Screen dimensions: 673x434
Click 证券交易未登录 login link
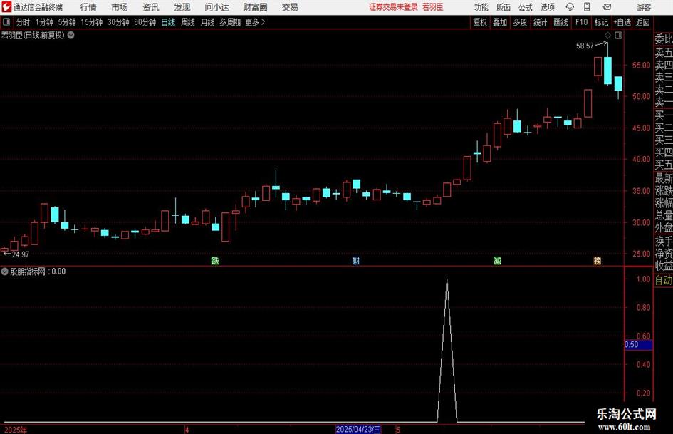coord(393,7)
